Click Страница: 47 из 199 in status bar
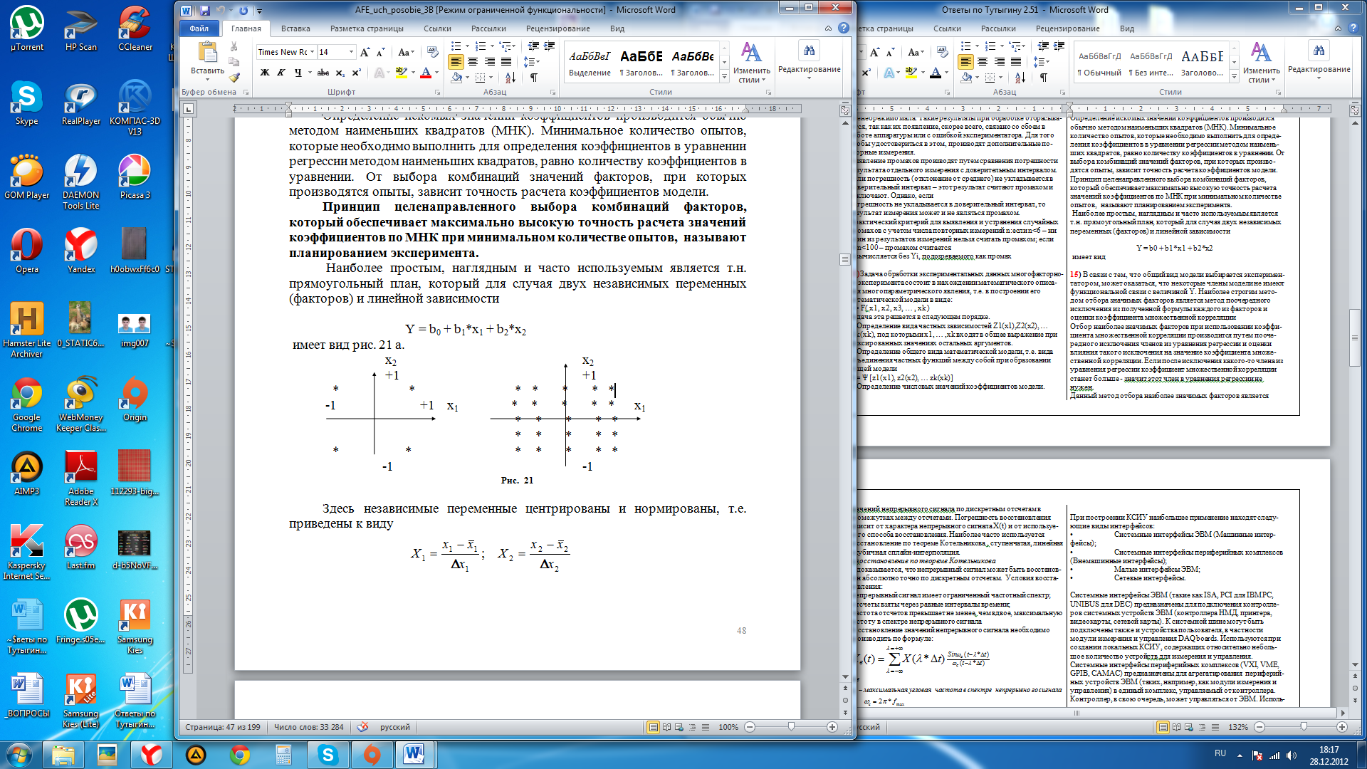The height and width of the screenshot is (769, 1367). point(222,727)
